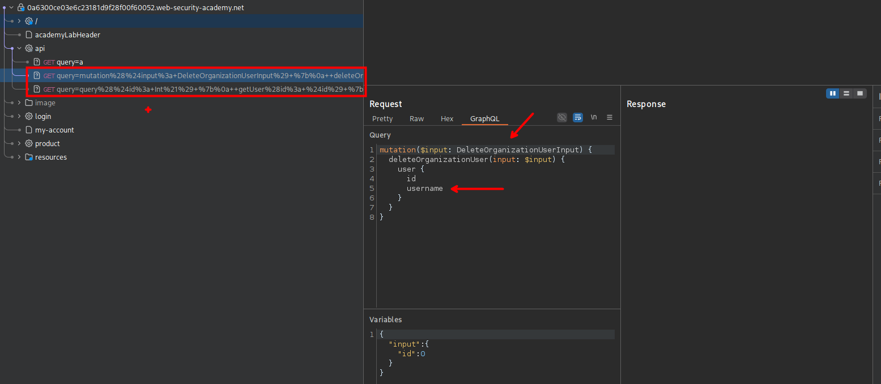The height and width of the screenshot is (384, 881).
Task: Select combined single-pane layout icon
Action: (859, 93)
